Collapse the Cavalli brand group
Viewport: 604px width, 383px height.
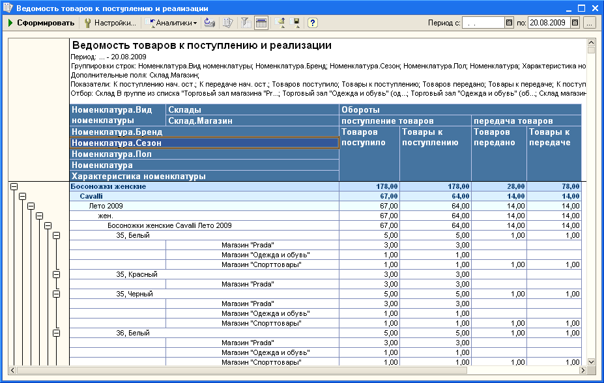coord(22,196)
